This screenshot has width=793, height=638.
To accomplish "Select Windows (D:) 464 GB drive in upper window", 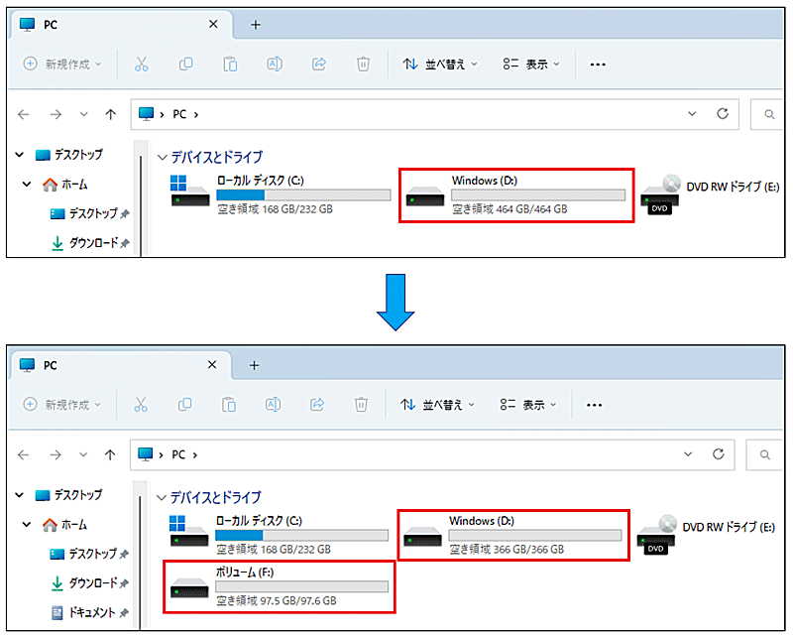I will coord(515,194).
